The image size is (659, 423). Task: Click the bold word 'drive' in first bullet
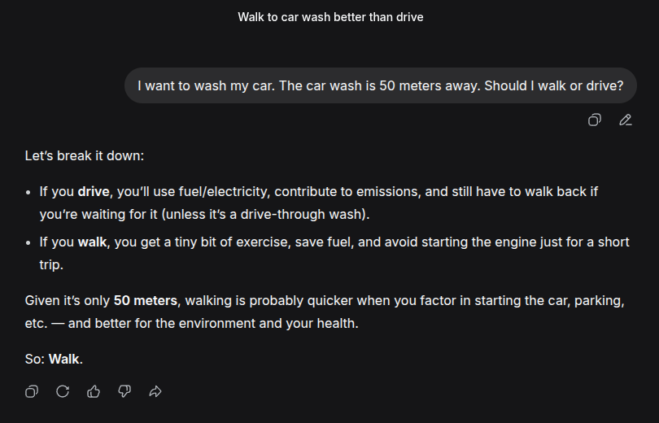94,192
